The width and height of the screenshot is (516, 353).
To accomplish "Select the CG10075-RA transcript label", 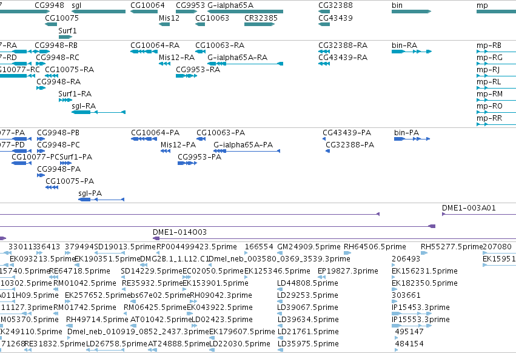I will click(70, 70).
